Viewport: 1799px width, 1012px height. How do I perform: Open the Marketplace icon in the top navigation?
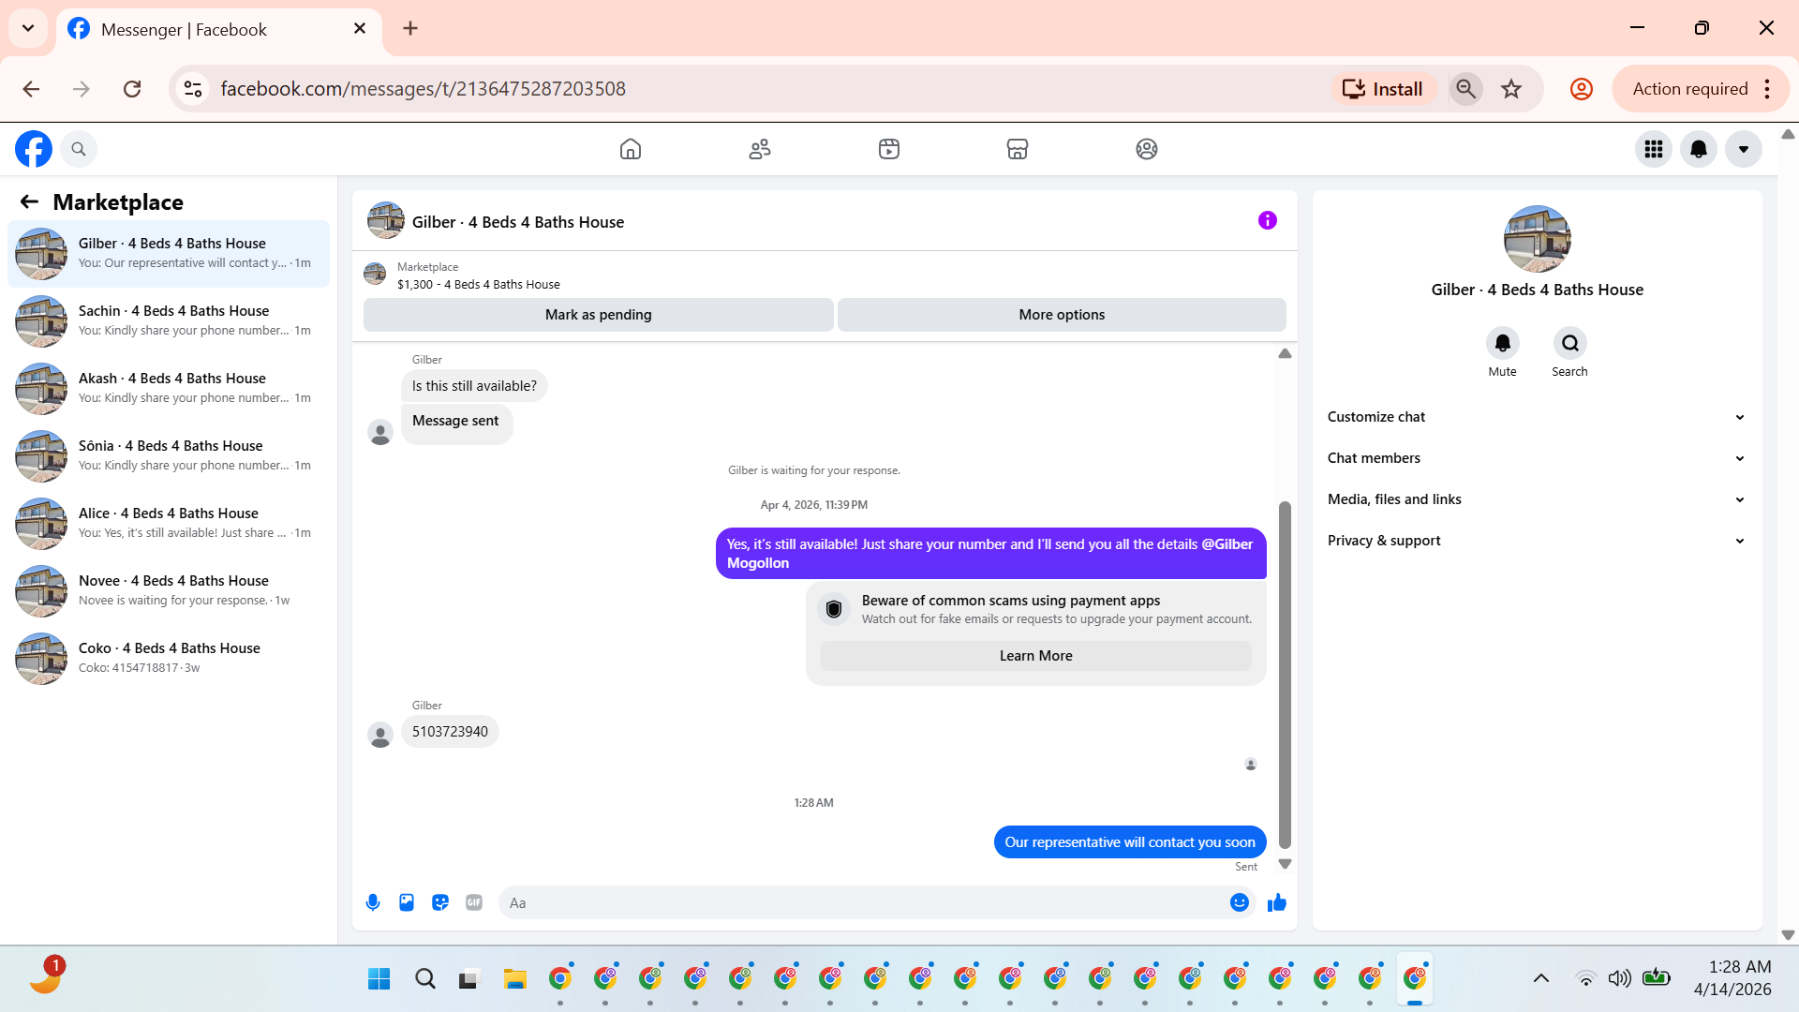pyautogui.click(x=1018, y=149)
